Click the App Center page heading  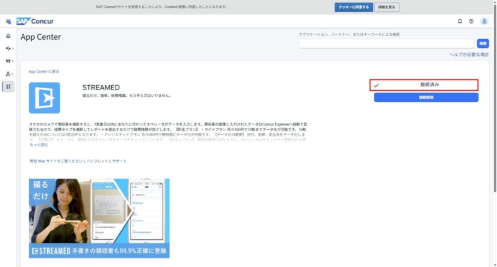(41, 37)
